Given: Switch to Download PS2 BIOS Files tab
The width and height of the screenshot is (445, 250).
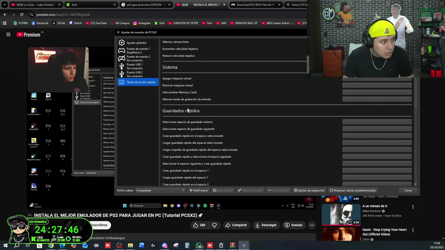Looking at the screenshot, I should tap(256, 5).
